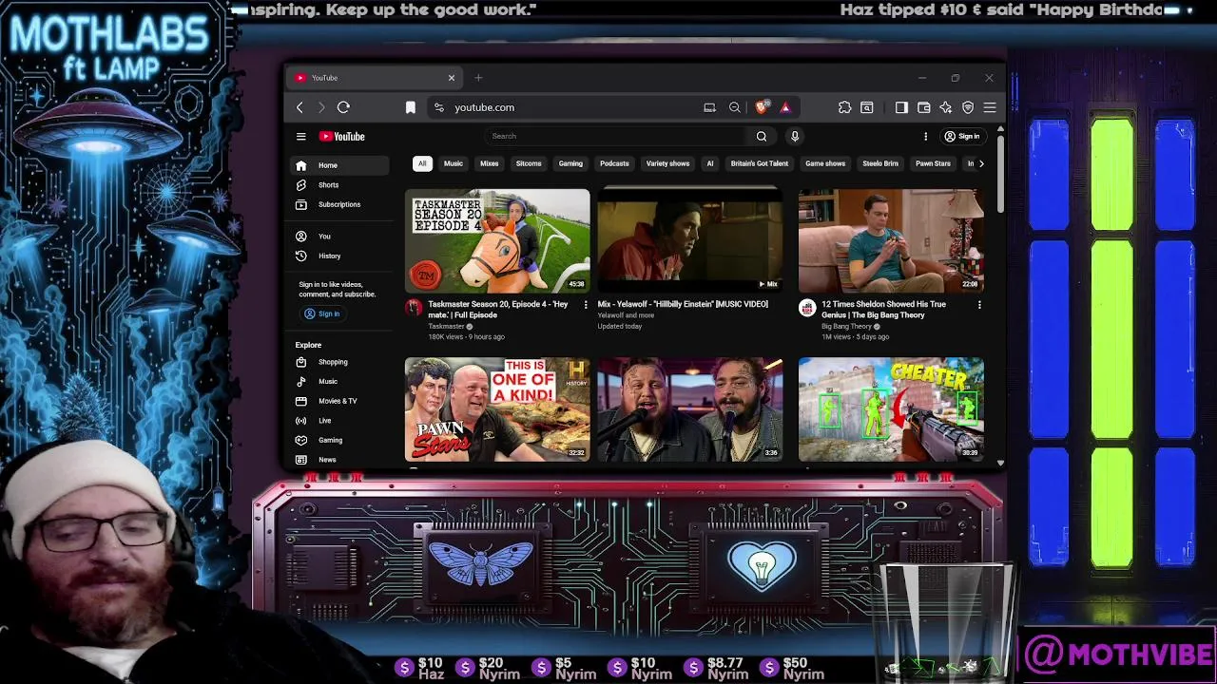Viewport: 1217px width, 684px height.
Task: Open the Leo AI sparkle icon
Action: coord(945,107)
